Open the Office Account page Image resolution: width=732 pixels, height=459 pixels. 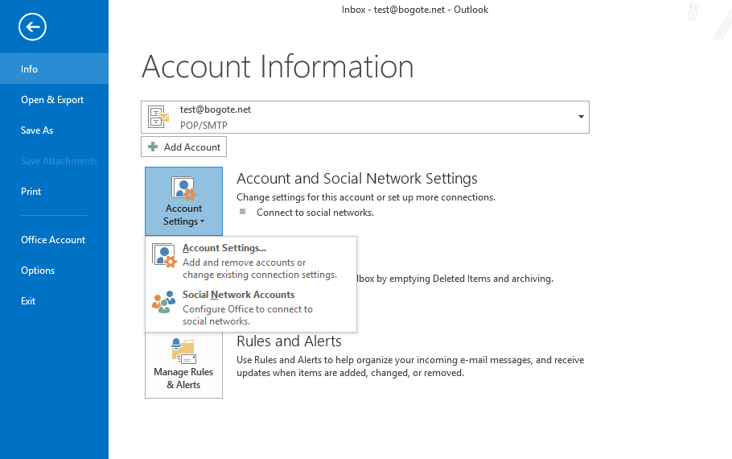pyautogui.click(x=53, y=240)
